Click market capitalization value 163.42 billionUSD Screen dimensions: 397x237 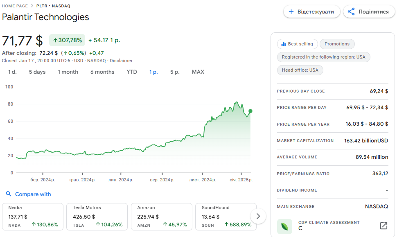click(366, 141)
